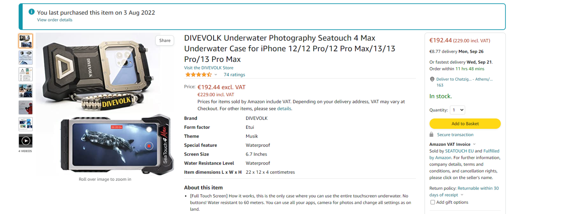Select the warning instructions thumbnail
The image size is (566, 214).
(x=25, y=74)
